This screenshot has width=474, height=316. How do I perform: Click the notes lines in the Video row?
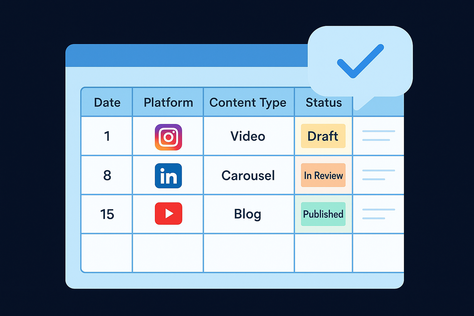tap(379, 135)
